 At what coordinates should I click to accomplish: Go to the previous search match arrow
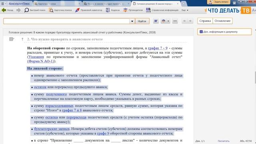(x=184, y=21)
